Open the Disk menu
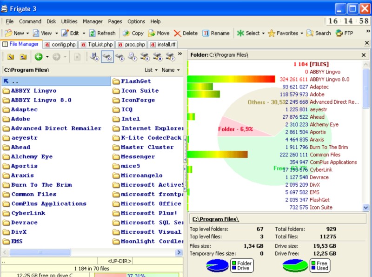The image size is (372, 277). 51,21
